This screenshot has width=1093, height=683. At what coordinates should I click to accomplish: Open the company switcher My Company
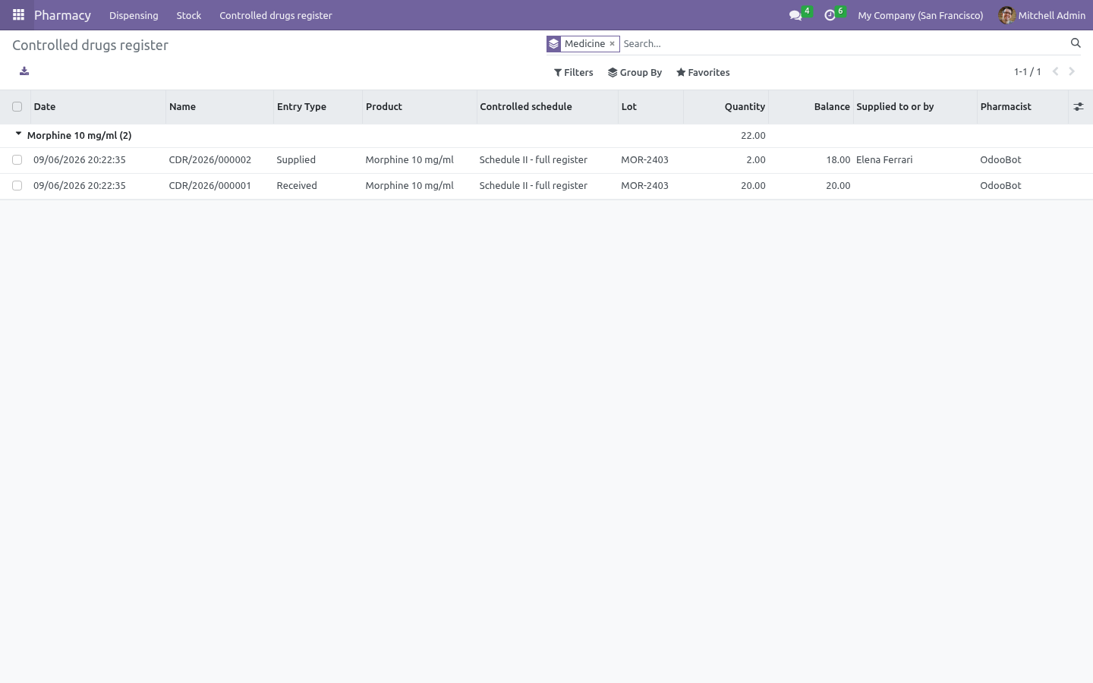pyautogui.click(x=920, y=15)
